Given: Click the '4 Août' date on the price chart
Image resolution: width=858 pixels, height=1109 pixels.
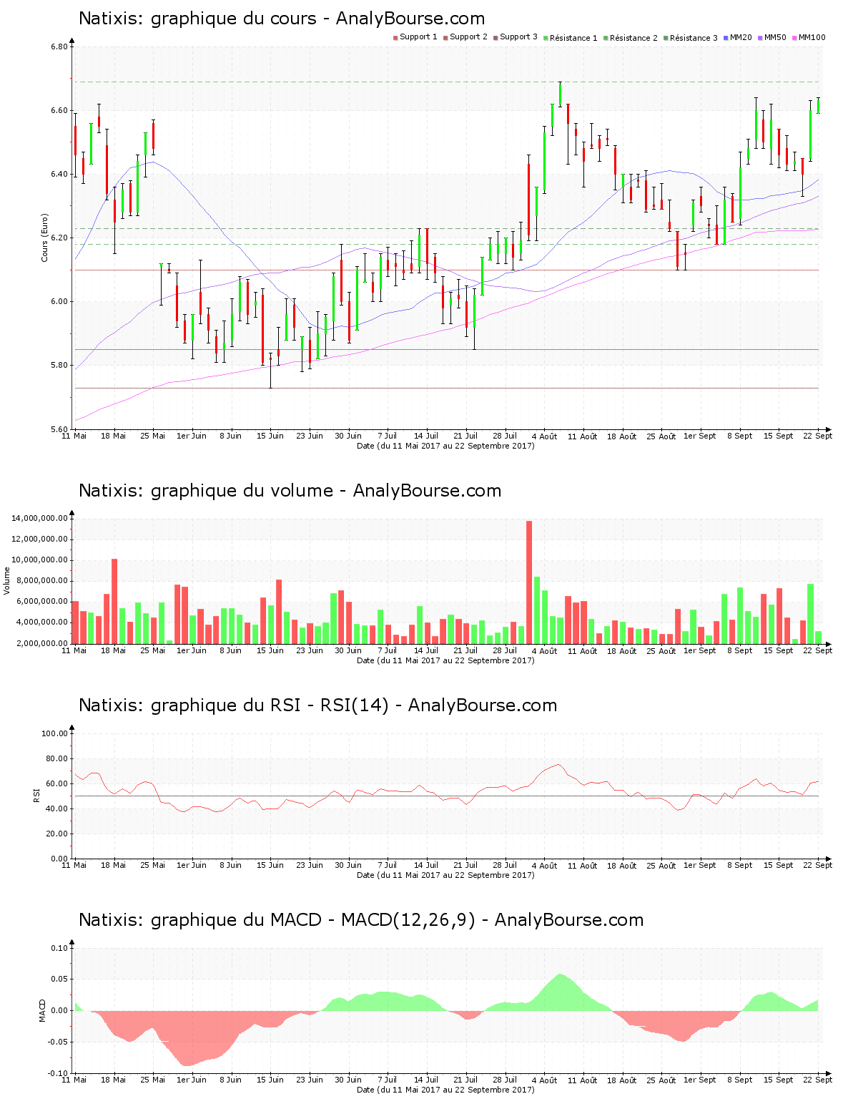Looking at the screenshot, I should [x=545, y=436].
